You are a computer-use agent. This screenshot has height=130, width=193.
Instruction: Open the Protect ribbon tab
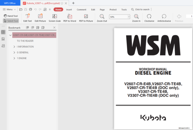point(113,10)
